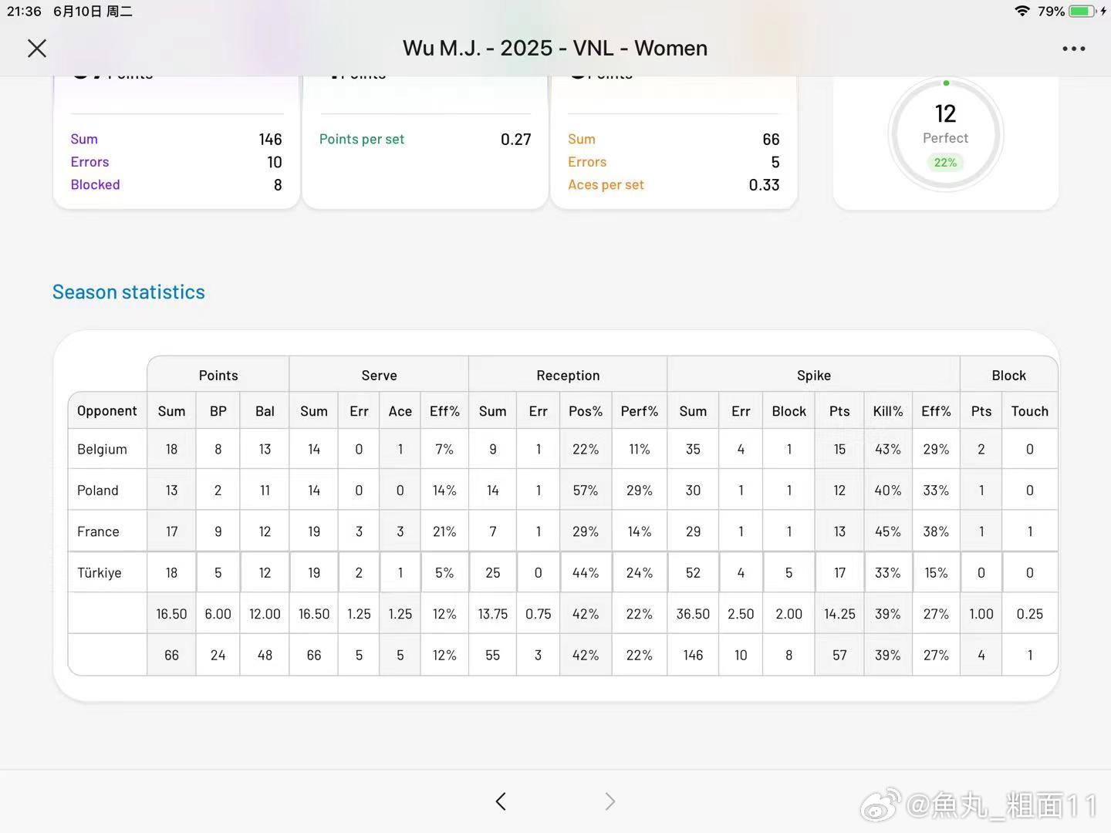This screenshot has height=833, width=1111.
Task: Click the average spike value 36.50
Action: tap(693, 614)
